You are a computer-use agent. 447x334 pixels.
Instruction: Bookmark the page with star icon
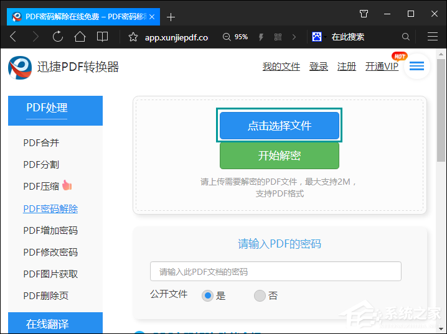coord(133,37)
